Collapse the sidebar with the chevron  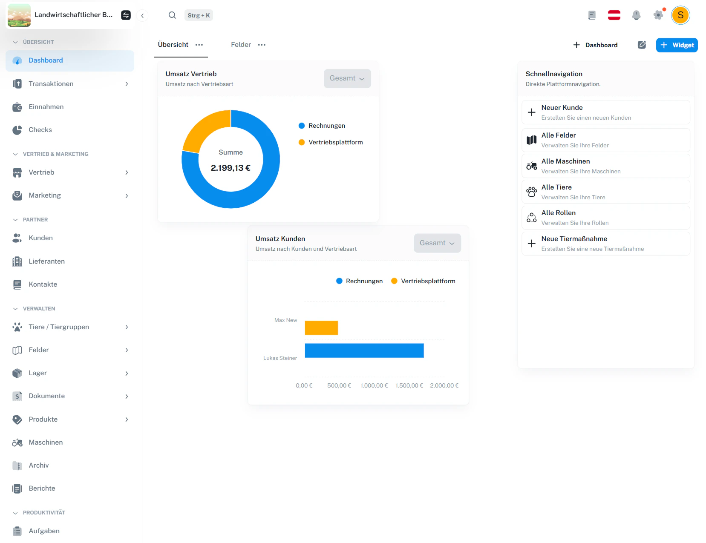[x=142, y=15]
